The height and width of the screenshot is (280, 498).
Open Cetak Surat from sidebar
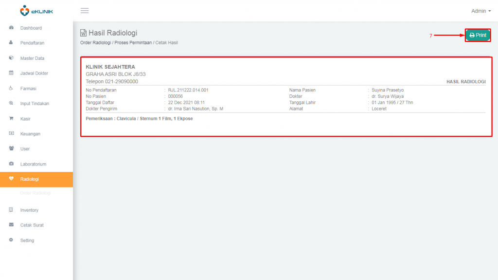coord(32,225)
